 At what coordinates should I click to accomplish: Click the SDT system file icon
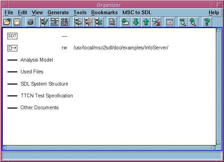12,36
